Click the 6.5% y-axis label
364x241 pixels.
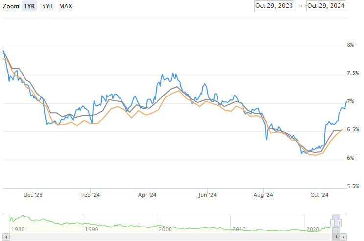[353, 129]
